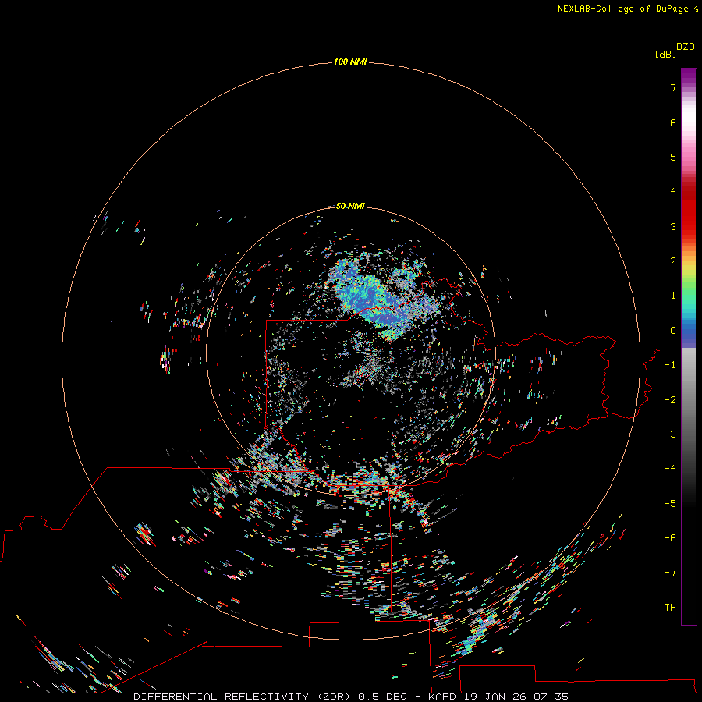Click the NEXLAB-College of DuPage watermark text

click(x=627, y=9)
